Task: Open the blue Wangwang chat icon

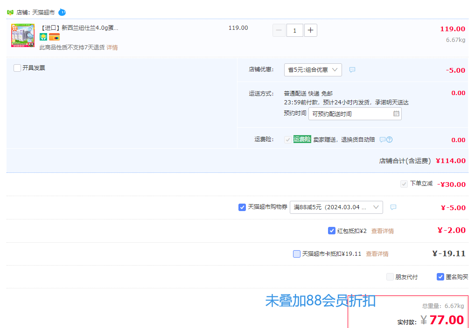Action: 62,12
